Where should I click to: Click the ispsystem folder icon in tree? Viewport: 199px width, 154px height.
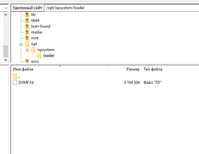(x=33, y=50)
